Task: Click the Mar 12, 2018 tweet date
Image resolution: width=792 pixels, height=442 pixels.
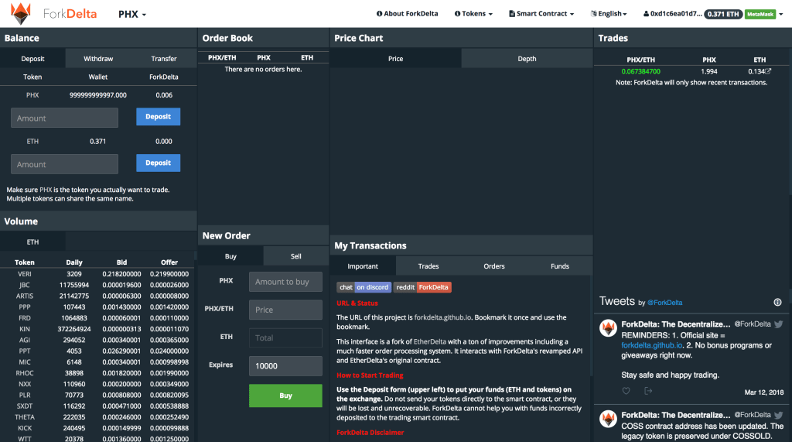Action: point(763,392)
